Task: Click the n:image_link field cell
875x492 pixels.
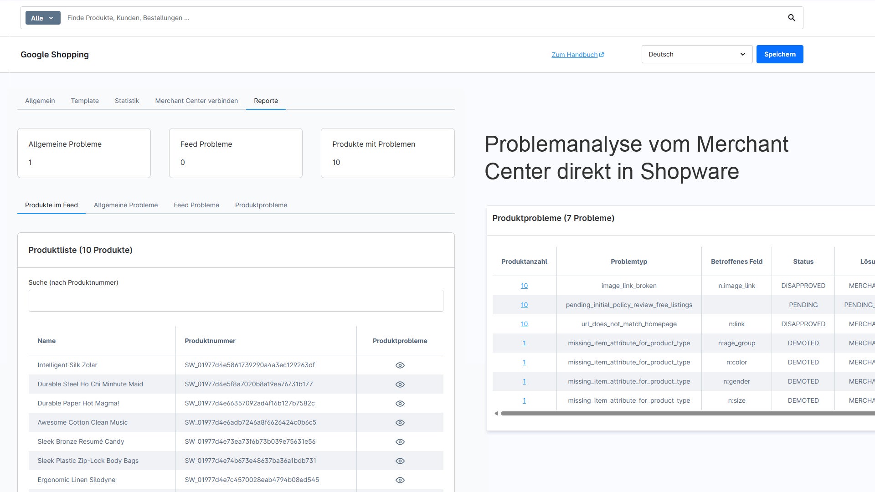Action: (736, 286)
